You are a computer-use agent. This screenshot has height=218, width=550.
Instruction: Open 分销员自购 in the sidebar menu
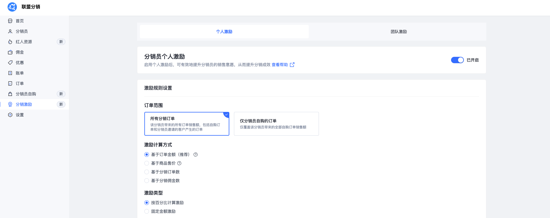[x=35, y=94]
